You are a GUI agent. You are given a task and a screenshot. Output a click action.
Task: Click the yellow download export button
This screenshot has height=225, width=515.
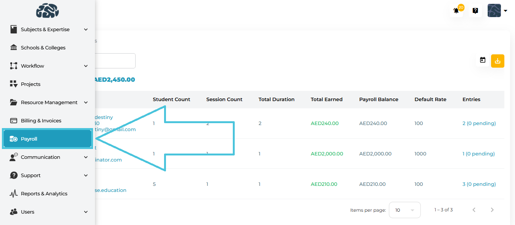click(x=498, y=61)
